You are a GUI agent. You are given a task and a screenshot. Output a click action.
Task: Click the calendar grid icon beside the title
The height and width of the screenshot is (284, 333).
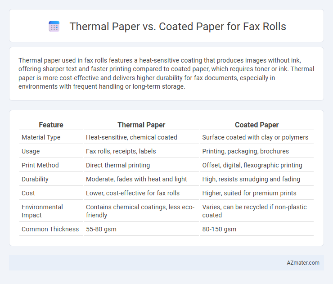54,27
